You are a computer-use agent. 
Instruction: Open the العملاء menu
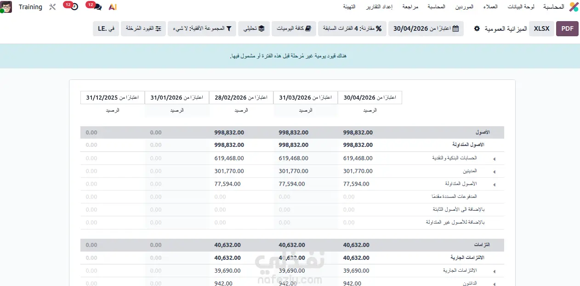490,7
